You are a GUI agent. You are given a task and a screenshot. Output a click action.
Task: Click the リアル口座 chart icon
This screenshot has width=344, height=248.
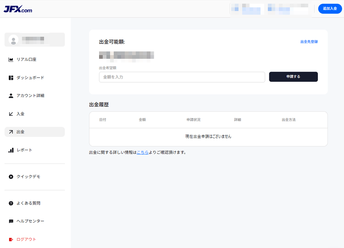(11, 60)
